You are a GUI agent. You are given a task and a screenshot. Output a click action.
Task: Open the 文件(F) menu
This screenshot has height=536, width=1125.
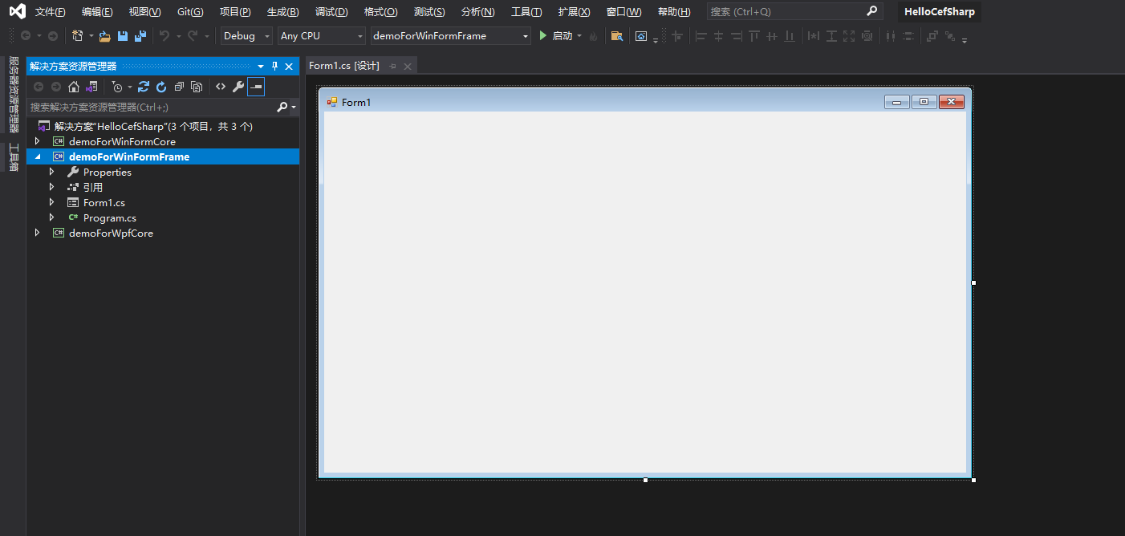click(x=51, y=12)
